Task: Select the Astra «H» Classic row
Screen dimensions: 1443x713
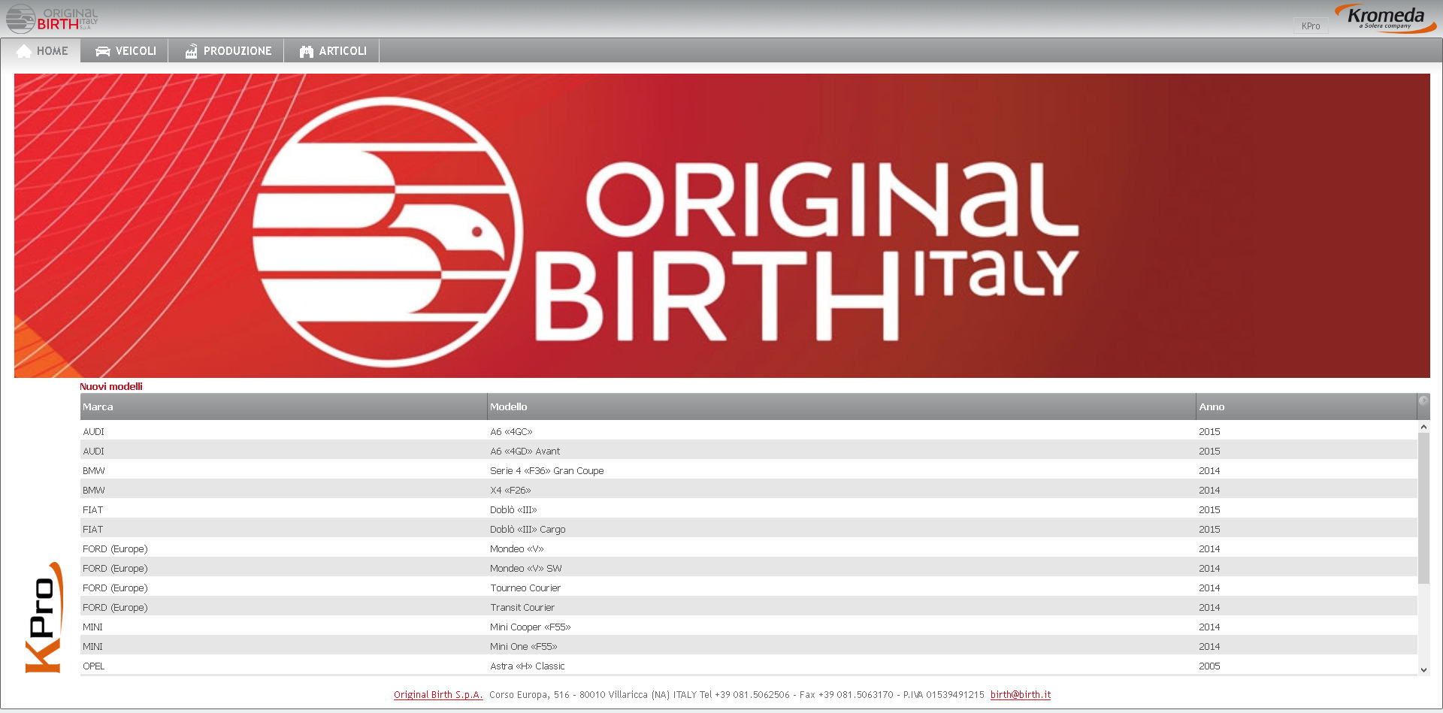Action: (x=749, y=666)
